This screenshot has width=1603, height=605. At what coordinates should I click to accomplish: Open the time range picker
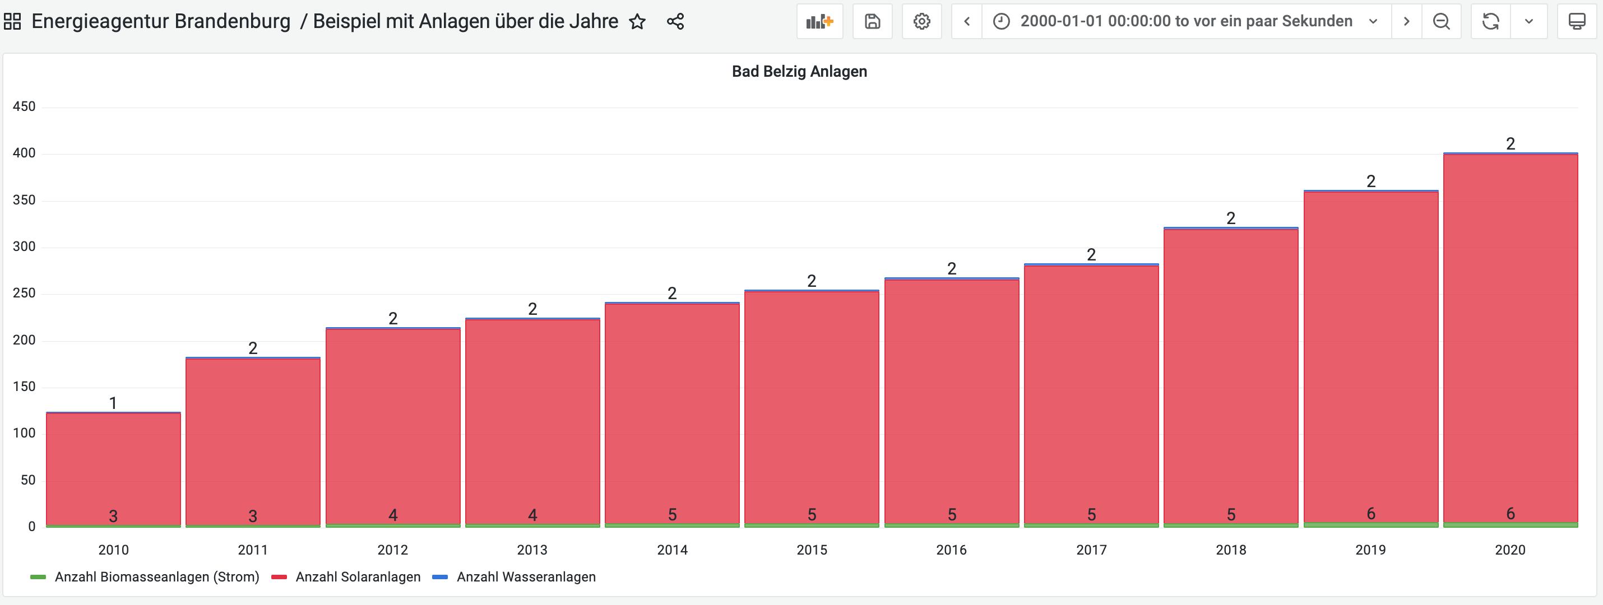point(1182,21)
